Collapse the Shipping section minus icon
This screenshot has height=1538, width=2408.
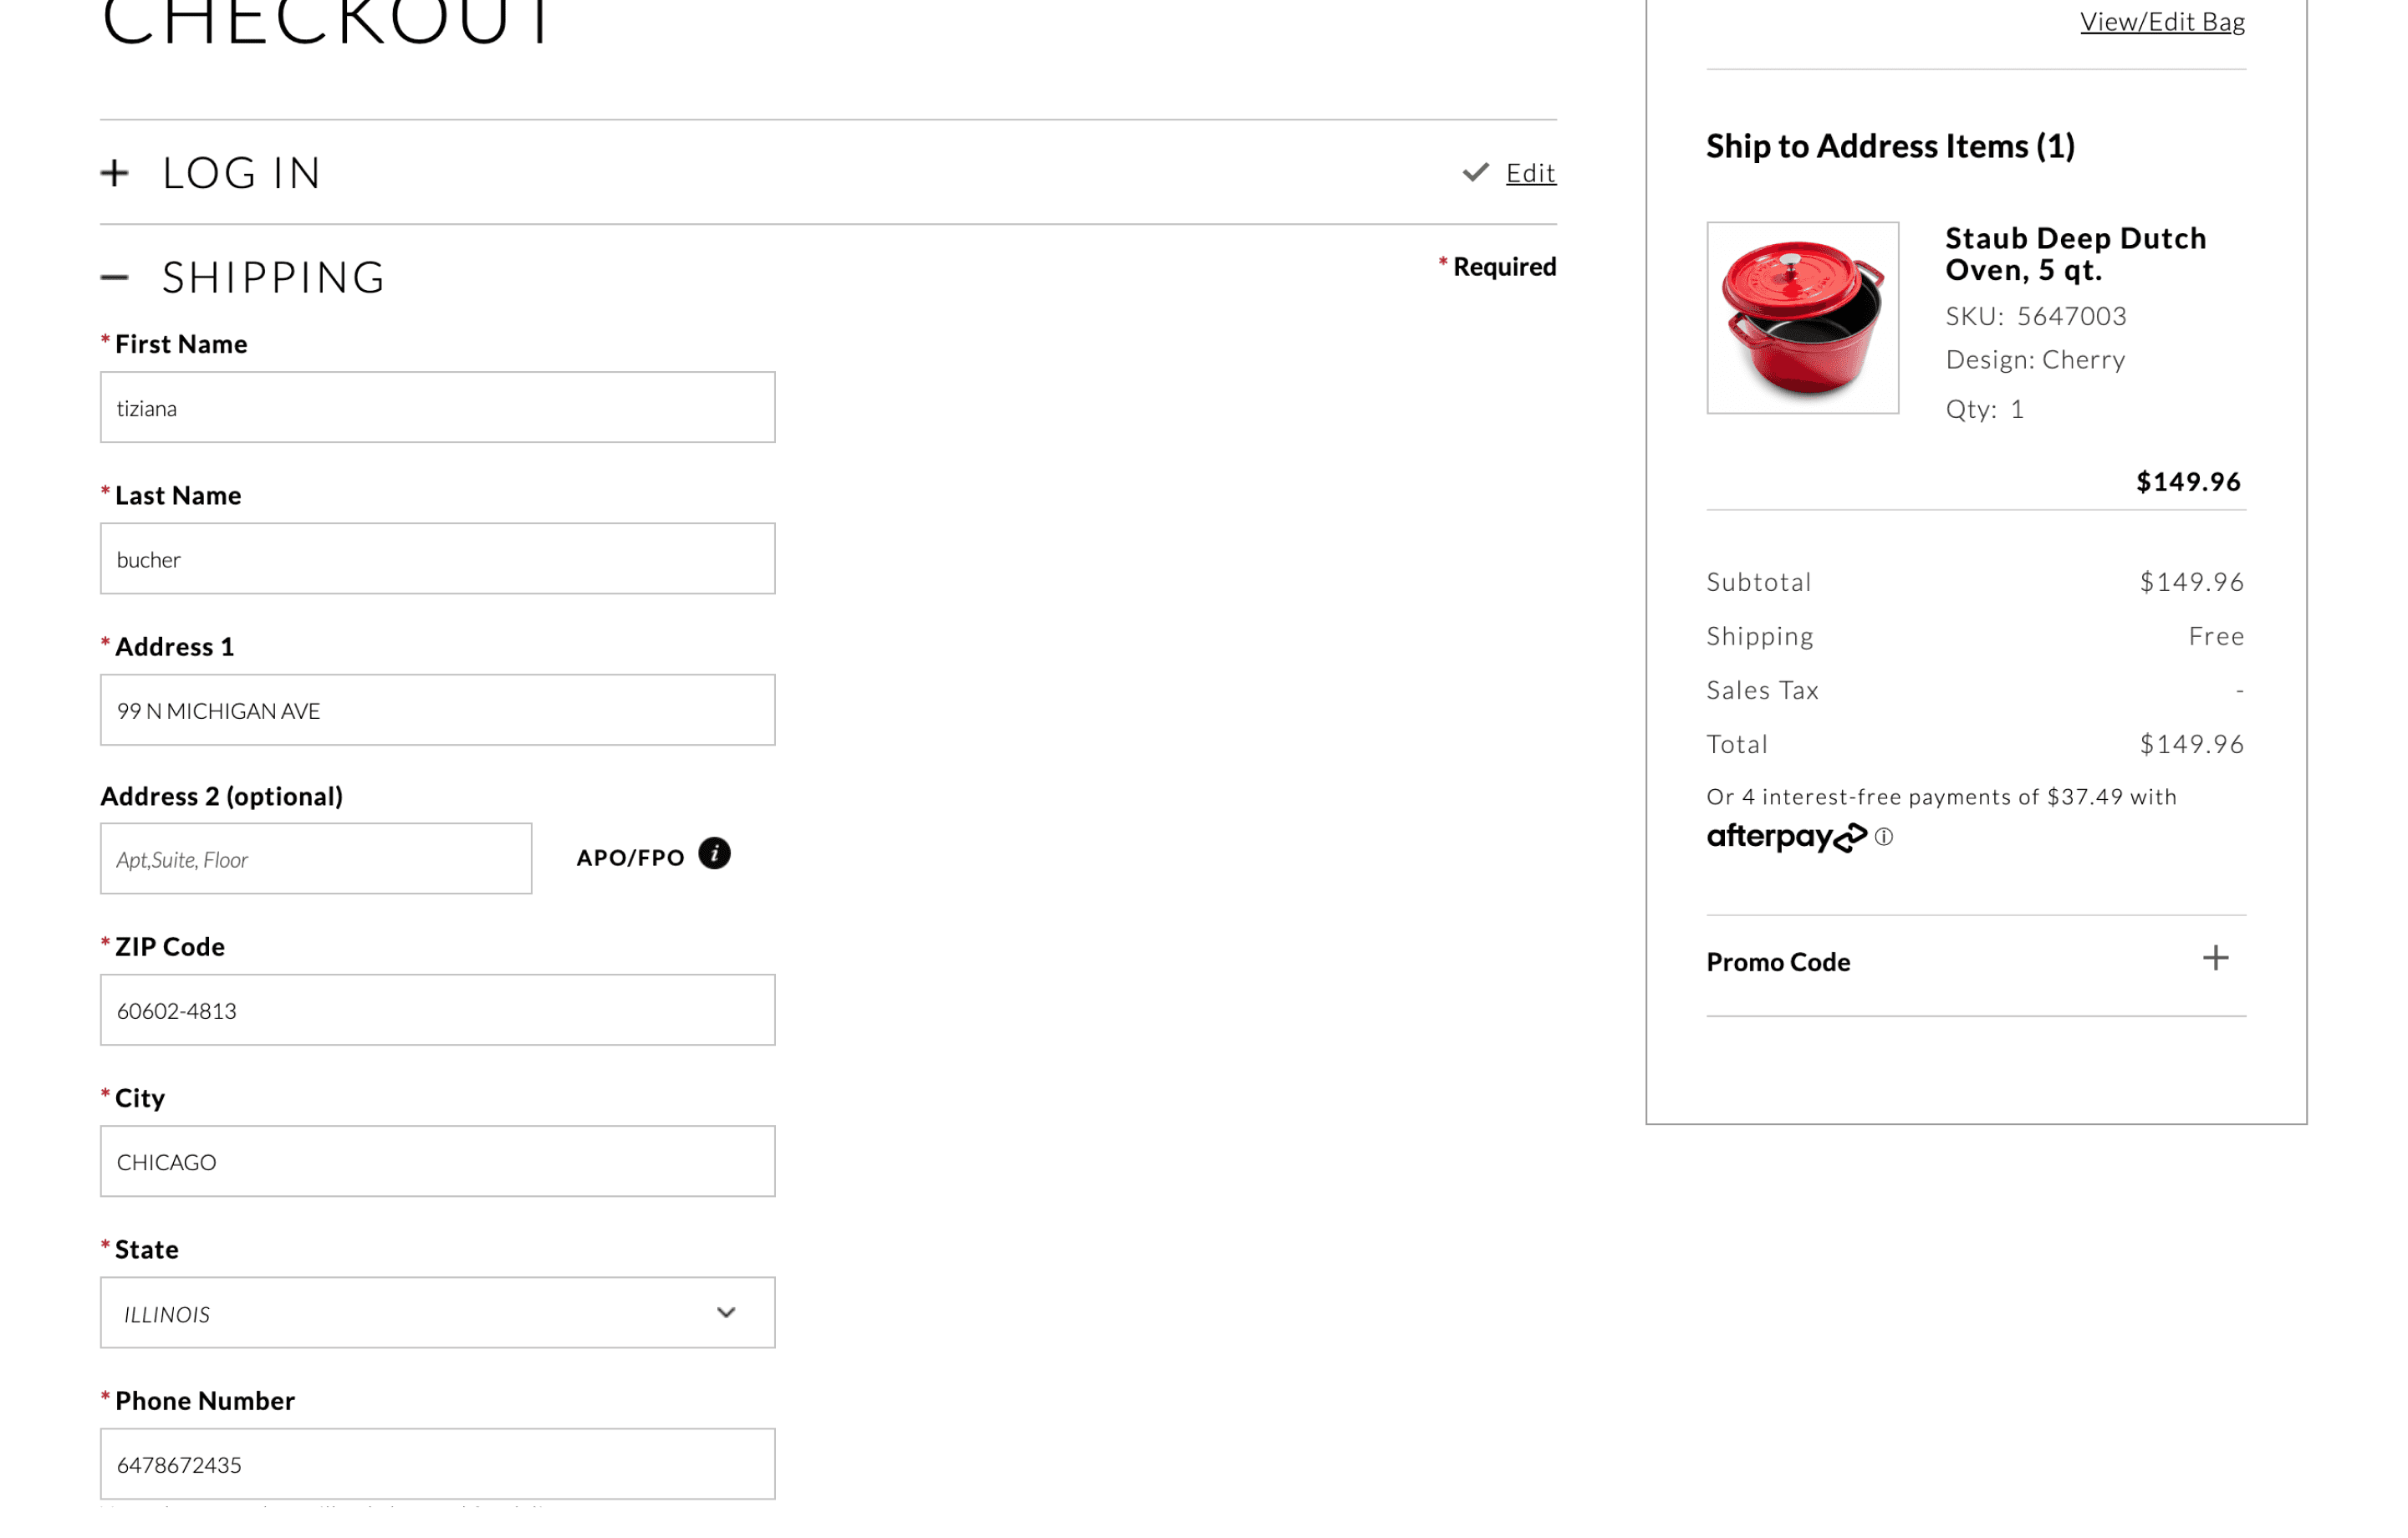[x=115, y=277]
